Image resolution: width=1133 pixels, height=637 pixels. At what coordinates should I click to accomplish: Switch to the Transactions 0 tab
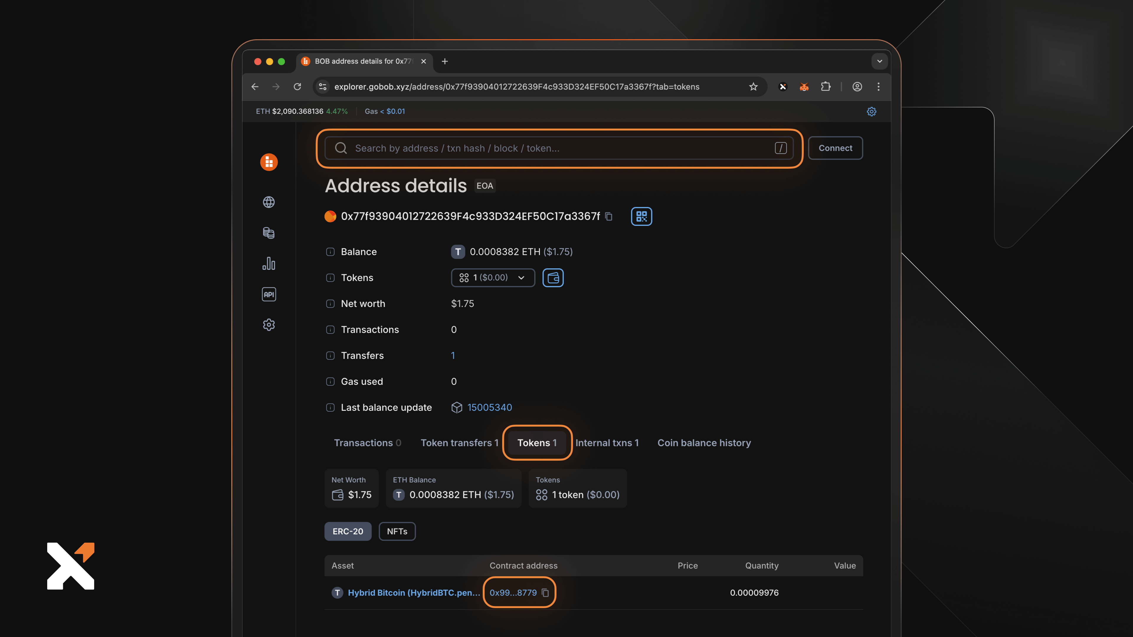(367, 443)
